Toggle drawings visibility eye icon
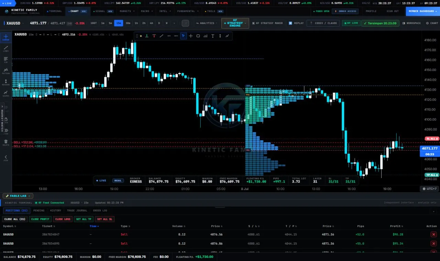Viewport: 440px width, 261px height. click(x=6, y=131)
